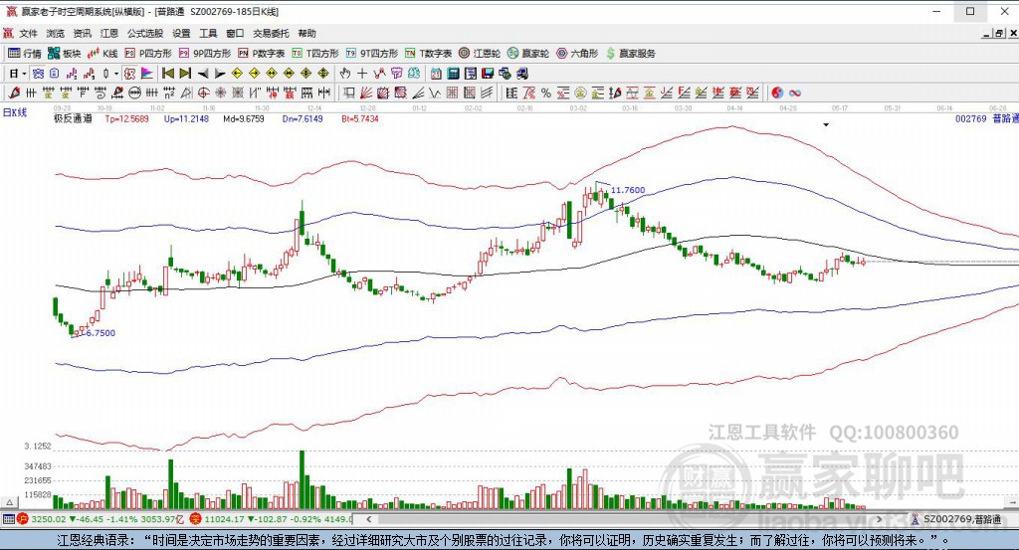This screenshot has height=550, width=1019.
Task: Click the 深 Shenzhen index status icon
Action: 196,519
